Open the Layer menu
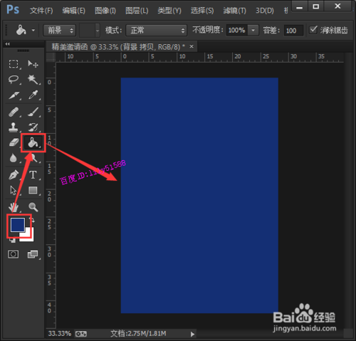This screenshot has height=341, width=356. [137, 11]
